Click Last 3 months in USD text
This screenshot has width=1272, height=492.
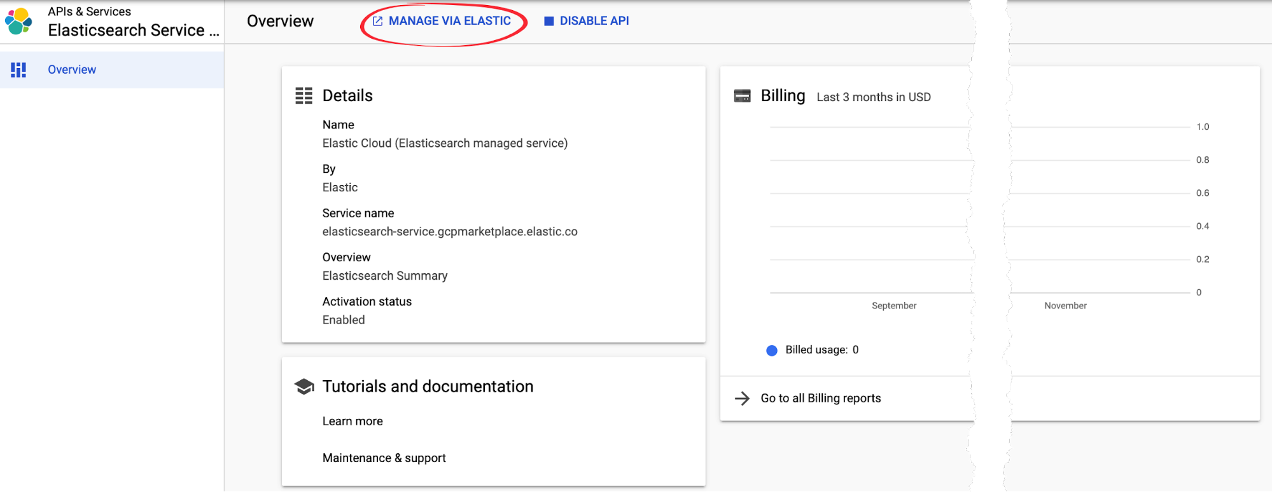pos(874,97)
